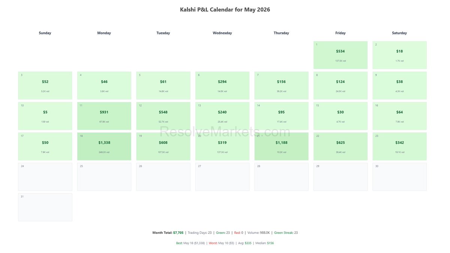Click the Worst May 10 statistic
450x253 pixels.
coord(222,243)
